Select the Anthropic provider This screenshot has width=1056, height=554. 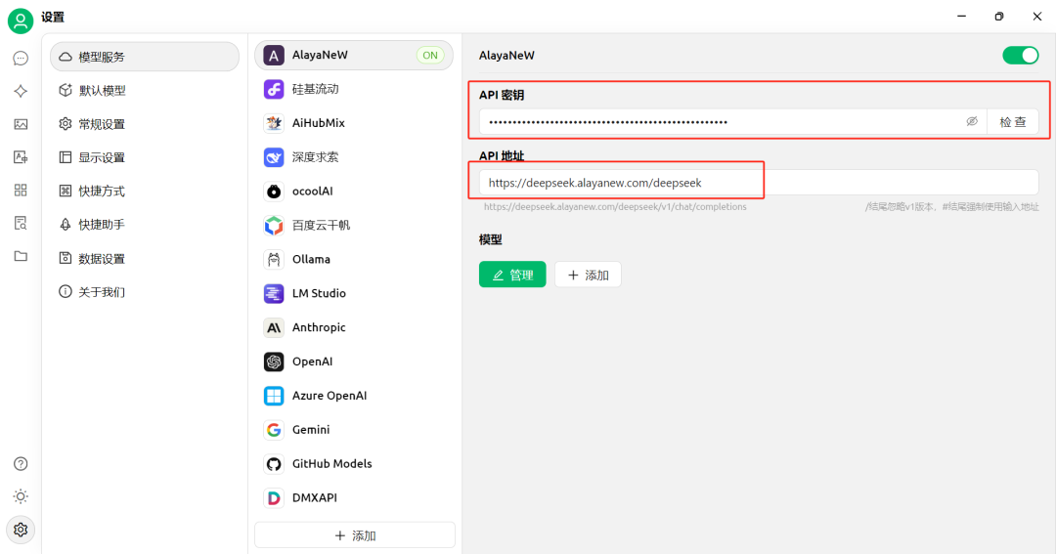354,327
